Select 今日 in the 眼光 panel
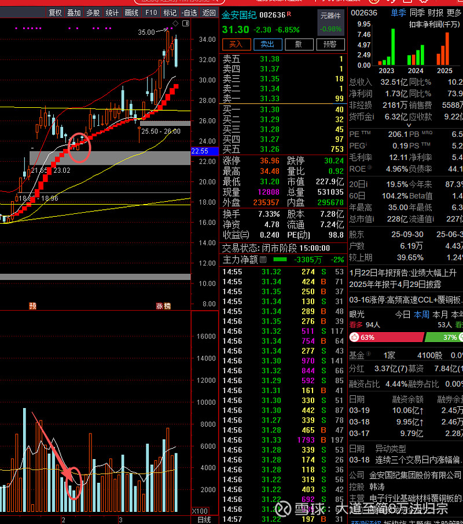The width and height of the screenshot is (463, 524). [x=403, y=315]
